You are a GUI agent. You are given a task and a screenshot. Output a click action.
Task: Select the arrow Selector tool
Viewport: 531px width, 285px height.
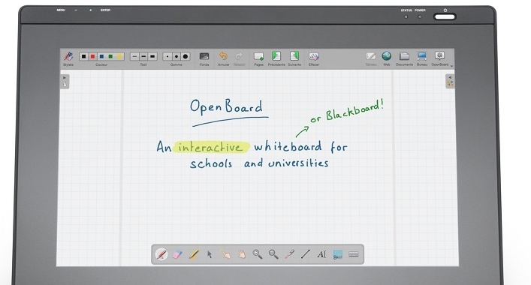(x=210, y=254)
